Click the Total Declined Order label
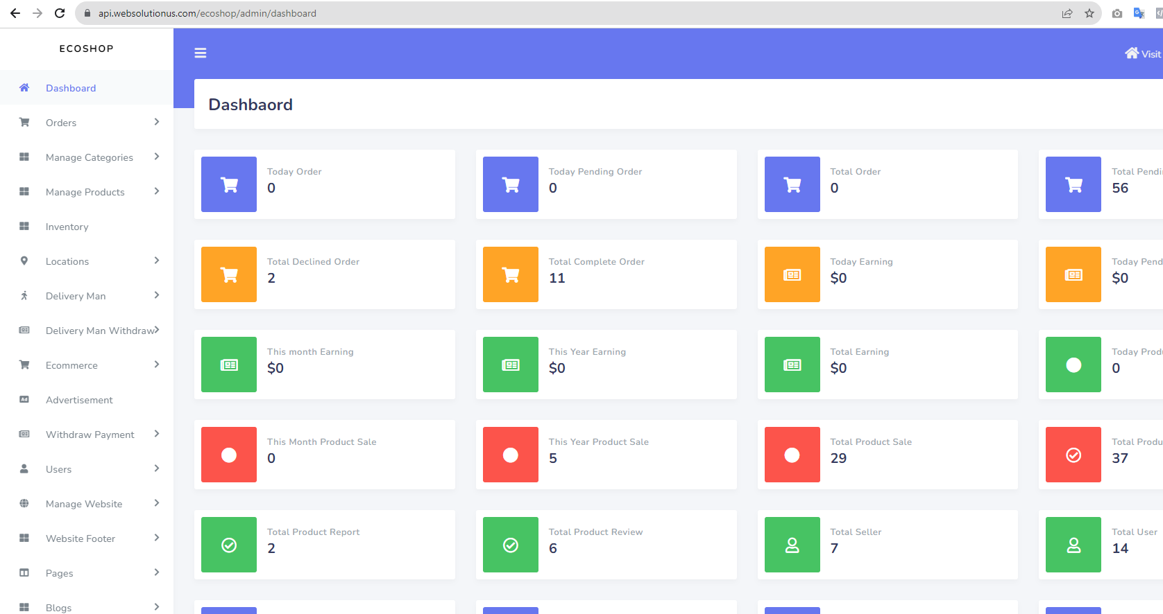Screen dimensions: 1163x614 [x=313, y=261]
